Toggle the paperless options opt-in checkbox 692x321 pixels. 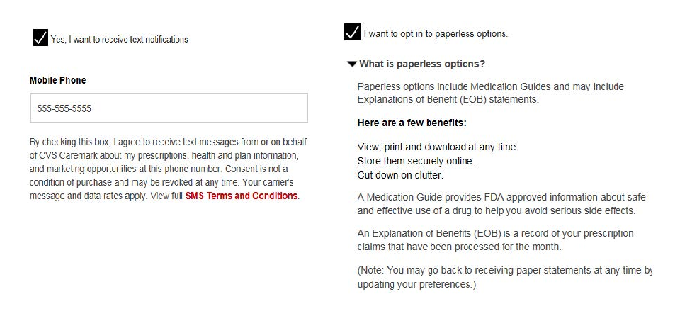point(352,33)
